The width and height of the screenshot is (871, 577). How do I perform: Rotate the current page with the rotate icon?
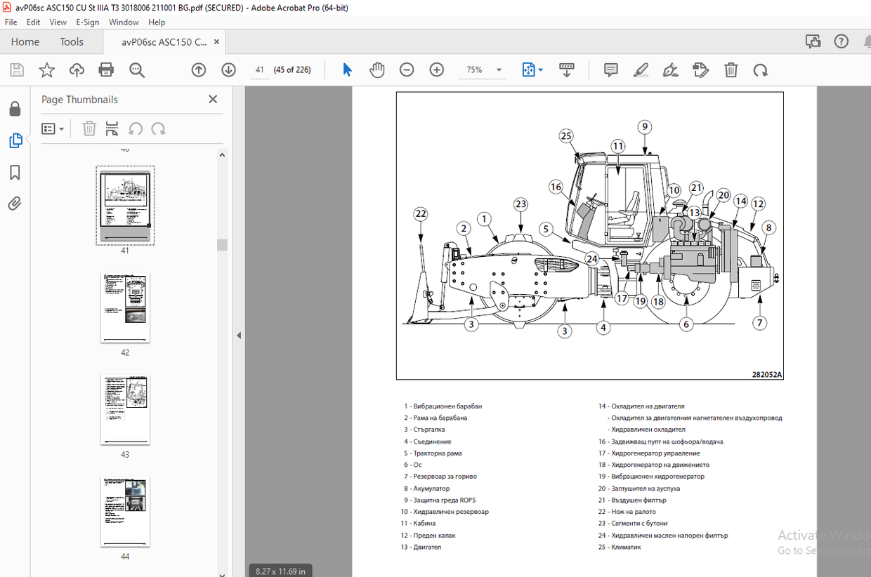click(761, 69)
